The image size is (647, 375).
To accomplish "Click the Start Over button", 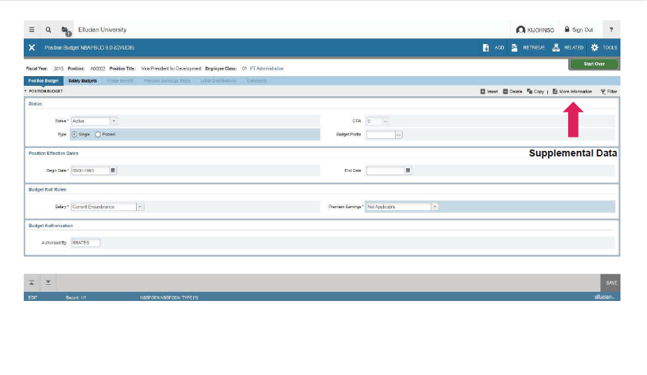I will tap(594, 64).
